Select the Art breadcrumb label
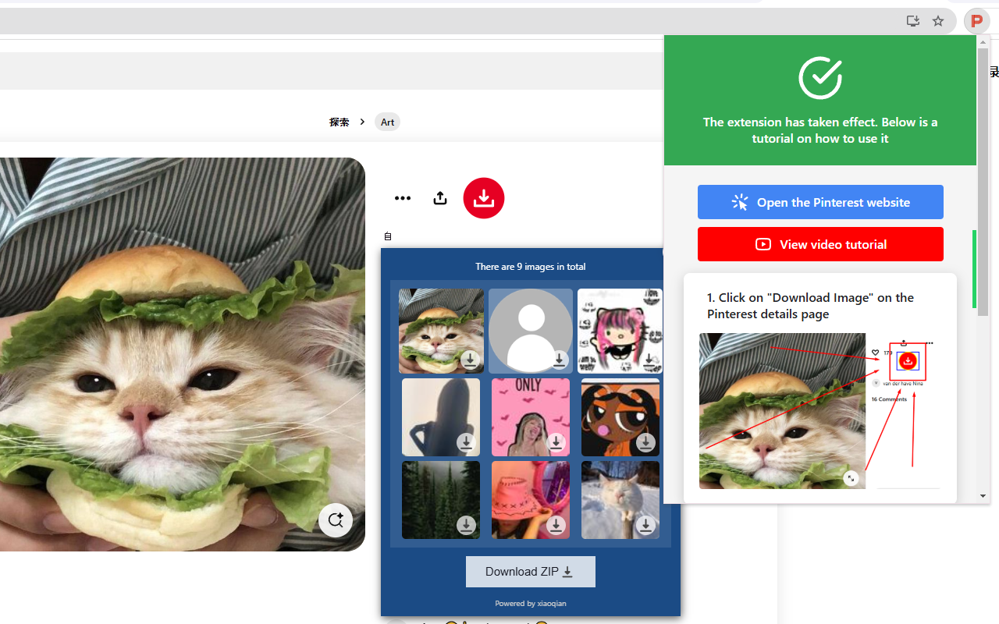The width and height of the screenshot is (999, 624). point(387,122)
